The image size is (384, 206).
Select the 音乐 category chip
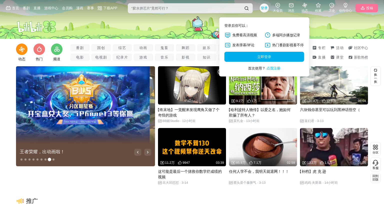[164, 57]
